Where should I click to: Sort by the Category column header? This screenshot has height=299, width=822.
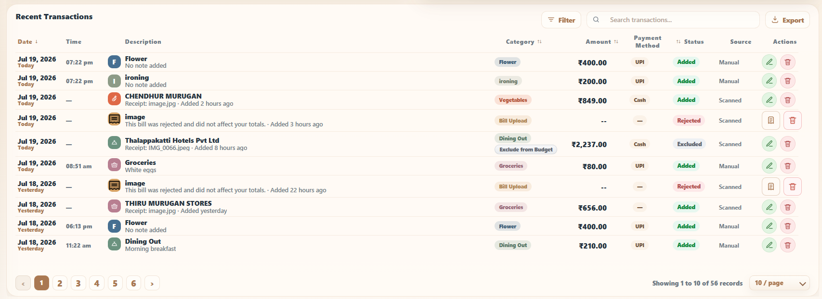[524, 42]
